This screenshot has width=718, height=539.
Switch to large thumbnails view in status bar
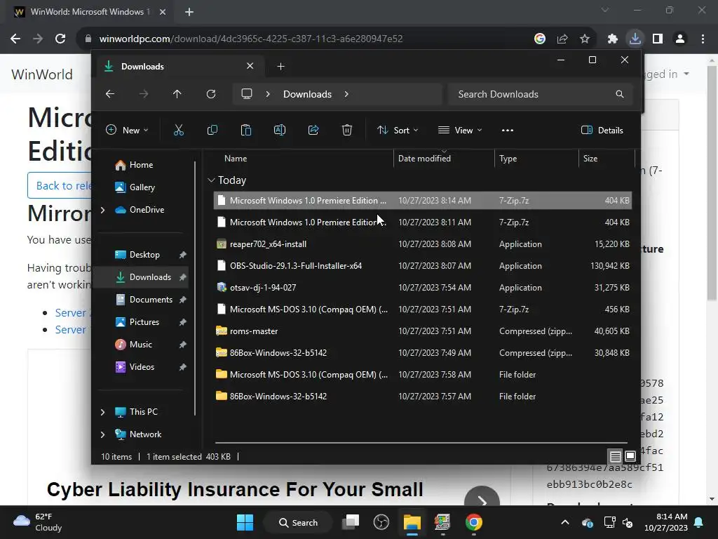coord(630,456)
